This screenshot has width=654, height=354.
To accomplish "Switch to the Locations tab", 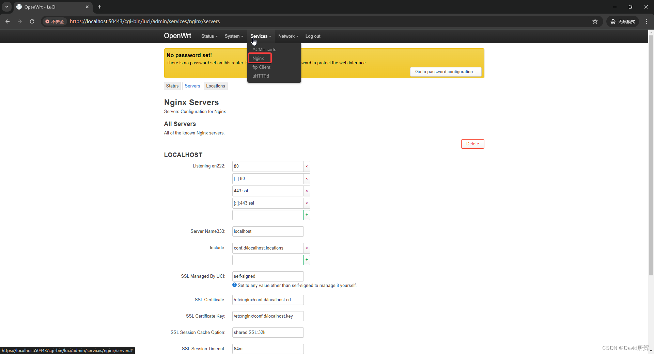I will (x=216, y=86).
